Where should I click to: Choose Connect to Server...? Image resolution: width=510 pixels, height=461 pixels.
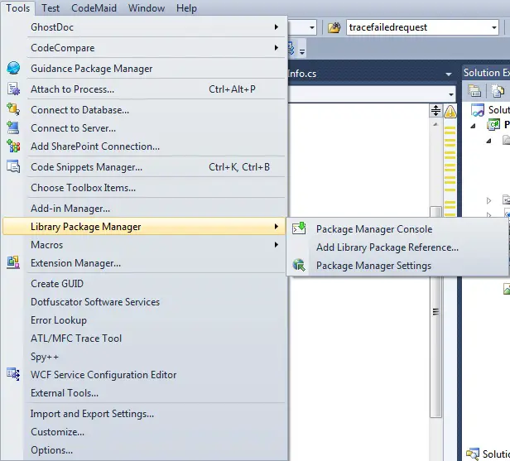click(145, 128)
